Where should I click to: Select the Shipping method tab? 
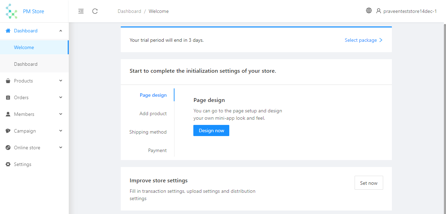pos(148,132)
